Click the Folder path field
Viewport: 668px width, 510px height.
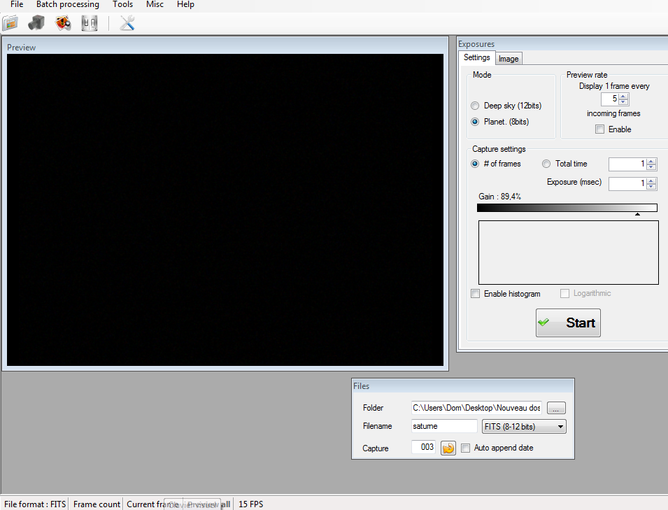(476, 408)
